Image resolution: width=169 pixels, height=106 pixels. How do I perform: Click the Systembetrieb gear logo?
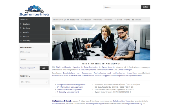(x=34, y=10)
